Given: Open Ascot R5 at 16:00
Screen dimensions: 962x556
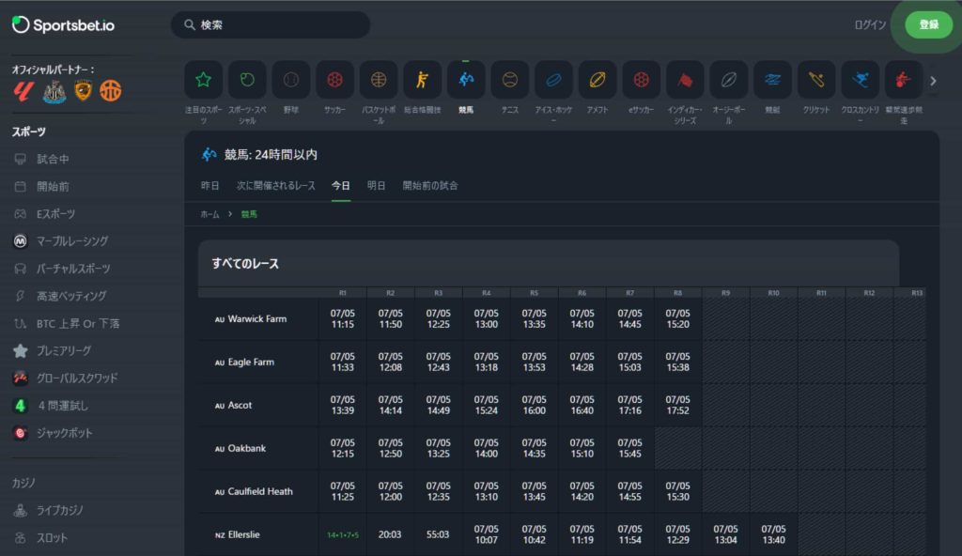Looking at the screenshot, I should [534, 405].
